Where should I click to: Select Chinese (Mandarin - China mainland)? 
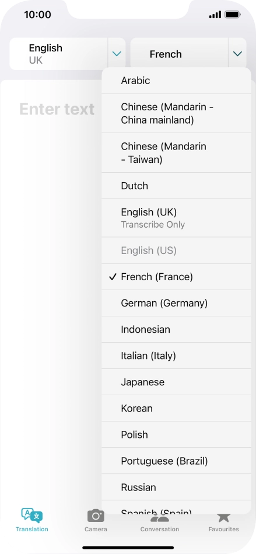pos(176,113)
